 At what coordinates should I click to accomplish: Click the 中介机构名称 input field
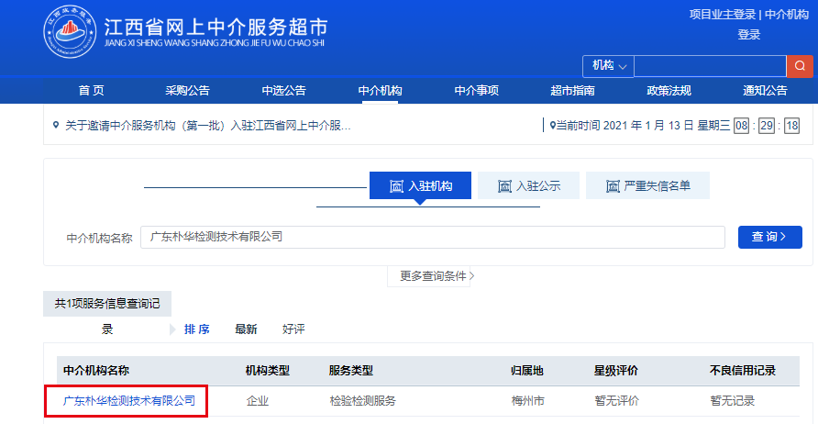[432, 237]
